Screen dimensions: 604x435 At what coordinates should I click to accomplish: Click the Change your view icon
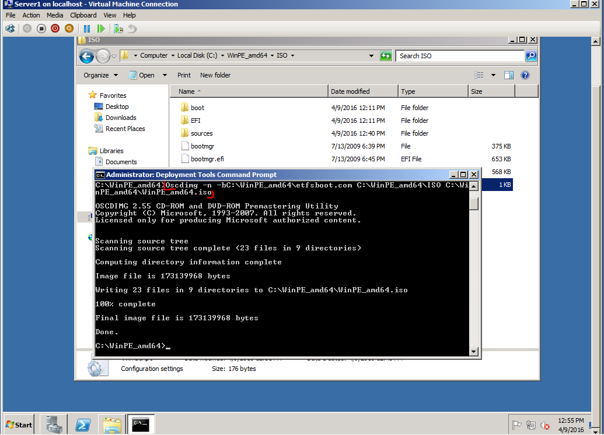click(x=479, y=75)
